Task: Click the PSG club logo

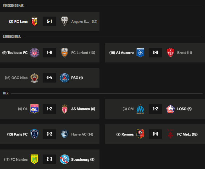Action: (64, 78)
